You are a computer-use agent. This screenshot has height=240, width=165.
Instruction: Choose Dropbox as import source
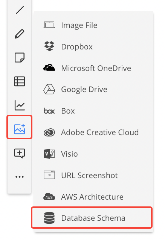pyautogui.click(x=94, y=46)
